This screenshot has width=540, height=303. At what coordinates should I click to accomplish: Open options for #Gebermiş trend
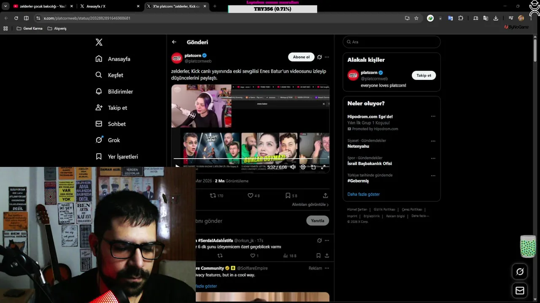coord(433,175)
